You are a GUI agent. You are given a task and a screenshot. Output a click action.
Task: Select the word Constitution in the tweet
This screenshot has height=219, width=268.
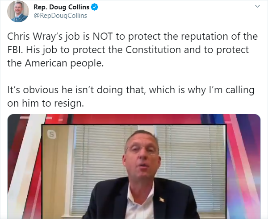(153, 50)
